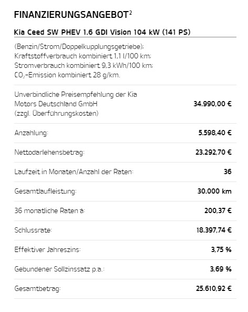Select the Laufzeit in Monaten row label
Image resolution: width=248 pixels, height=312 pixels.
74,172
